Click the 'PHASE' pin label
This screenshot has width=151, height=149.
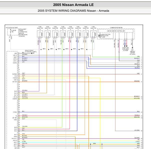point(15,78)
